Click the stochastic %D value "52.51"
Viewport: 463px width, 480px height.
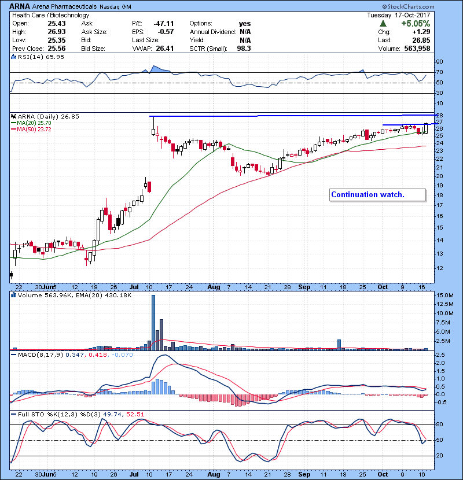[x=135, y=415]
